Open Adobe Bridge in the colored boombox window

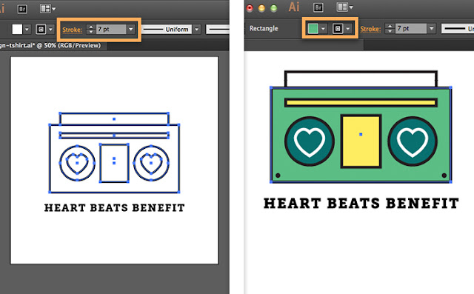318,7
